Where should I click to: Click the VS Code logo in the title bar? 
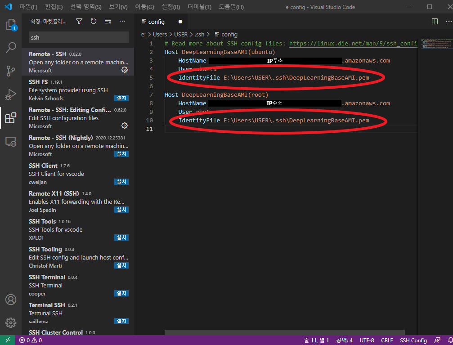(x=8, y=7)
